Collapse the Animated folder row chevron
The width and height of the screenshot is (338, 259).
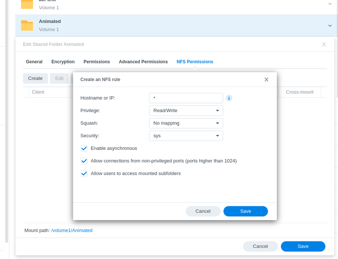330,26
